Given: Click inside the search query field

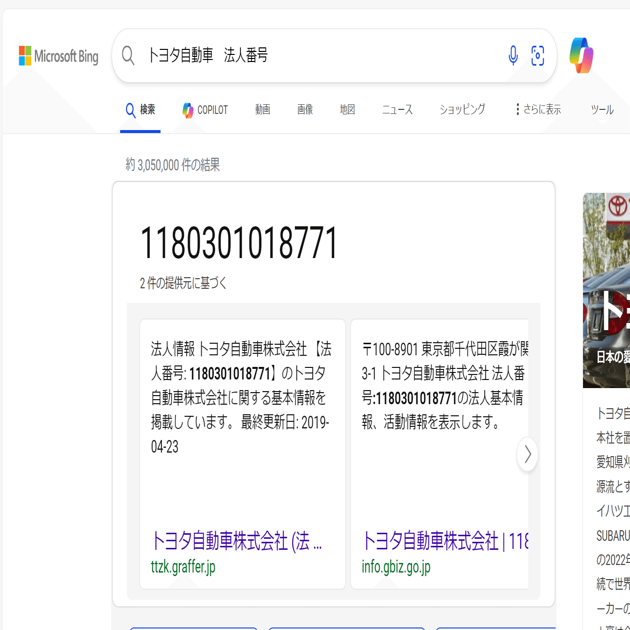Looking at the screenshot, I should point(302,56).
